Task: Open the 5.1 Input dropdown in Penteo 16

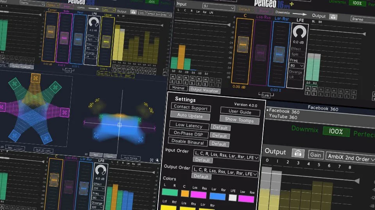Action: pyautogui.click(x=218, y=7)
